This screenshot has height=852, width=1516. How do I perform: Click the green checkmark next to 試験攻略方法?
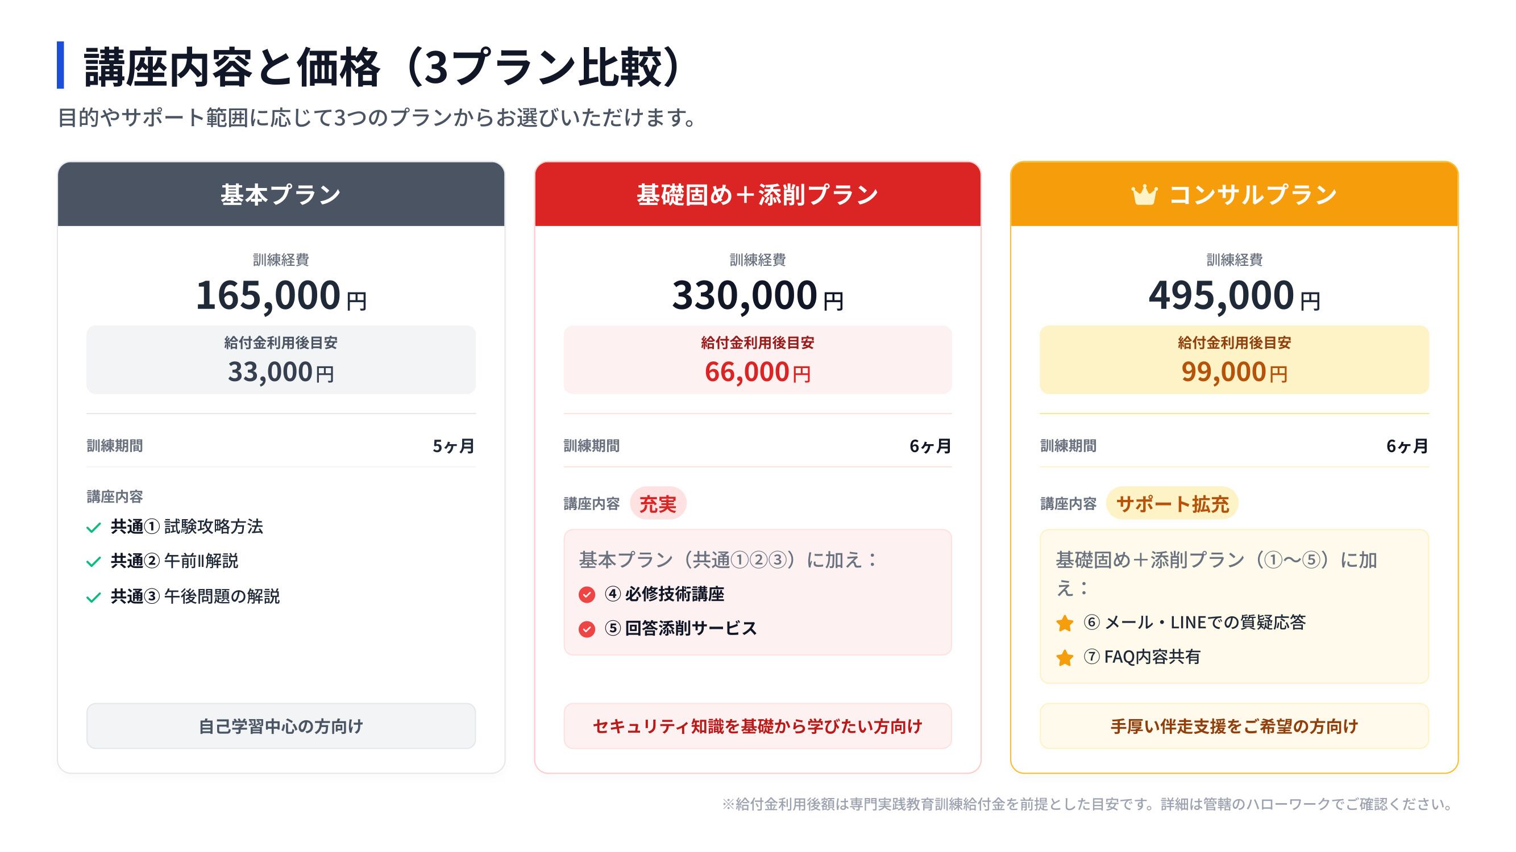coord(94,528)
